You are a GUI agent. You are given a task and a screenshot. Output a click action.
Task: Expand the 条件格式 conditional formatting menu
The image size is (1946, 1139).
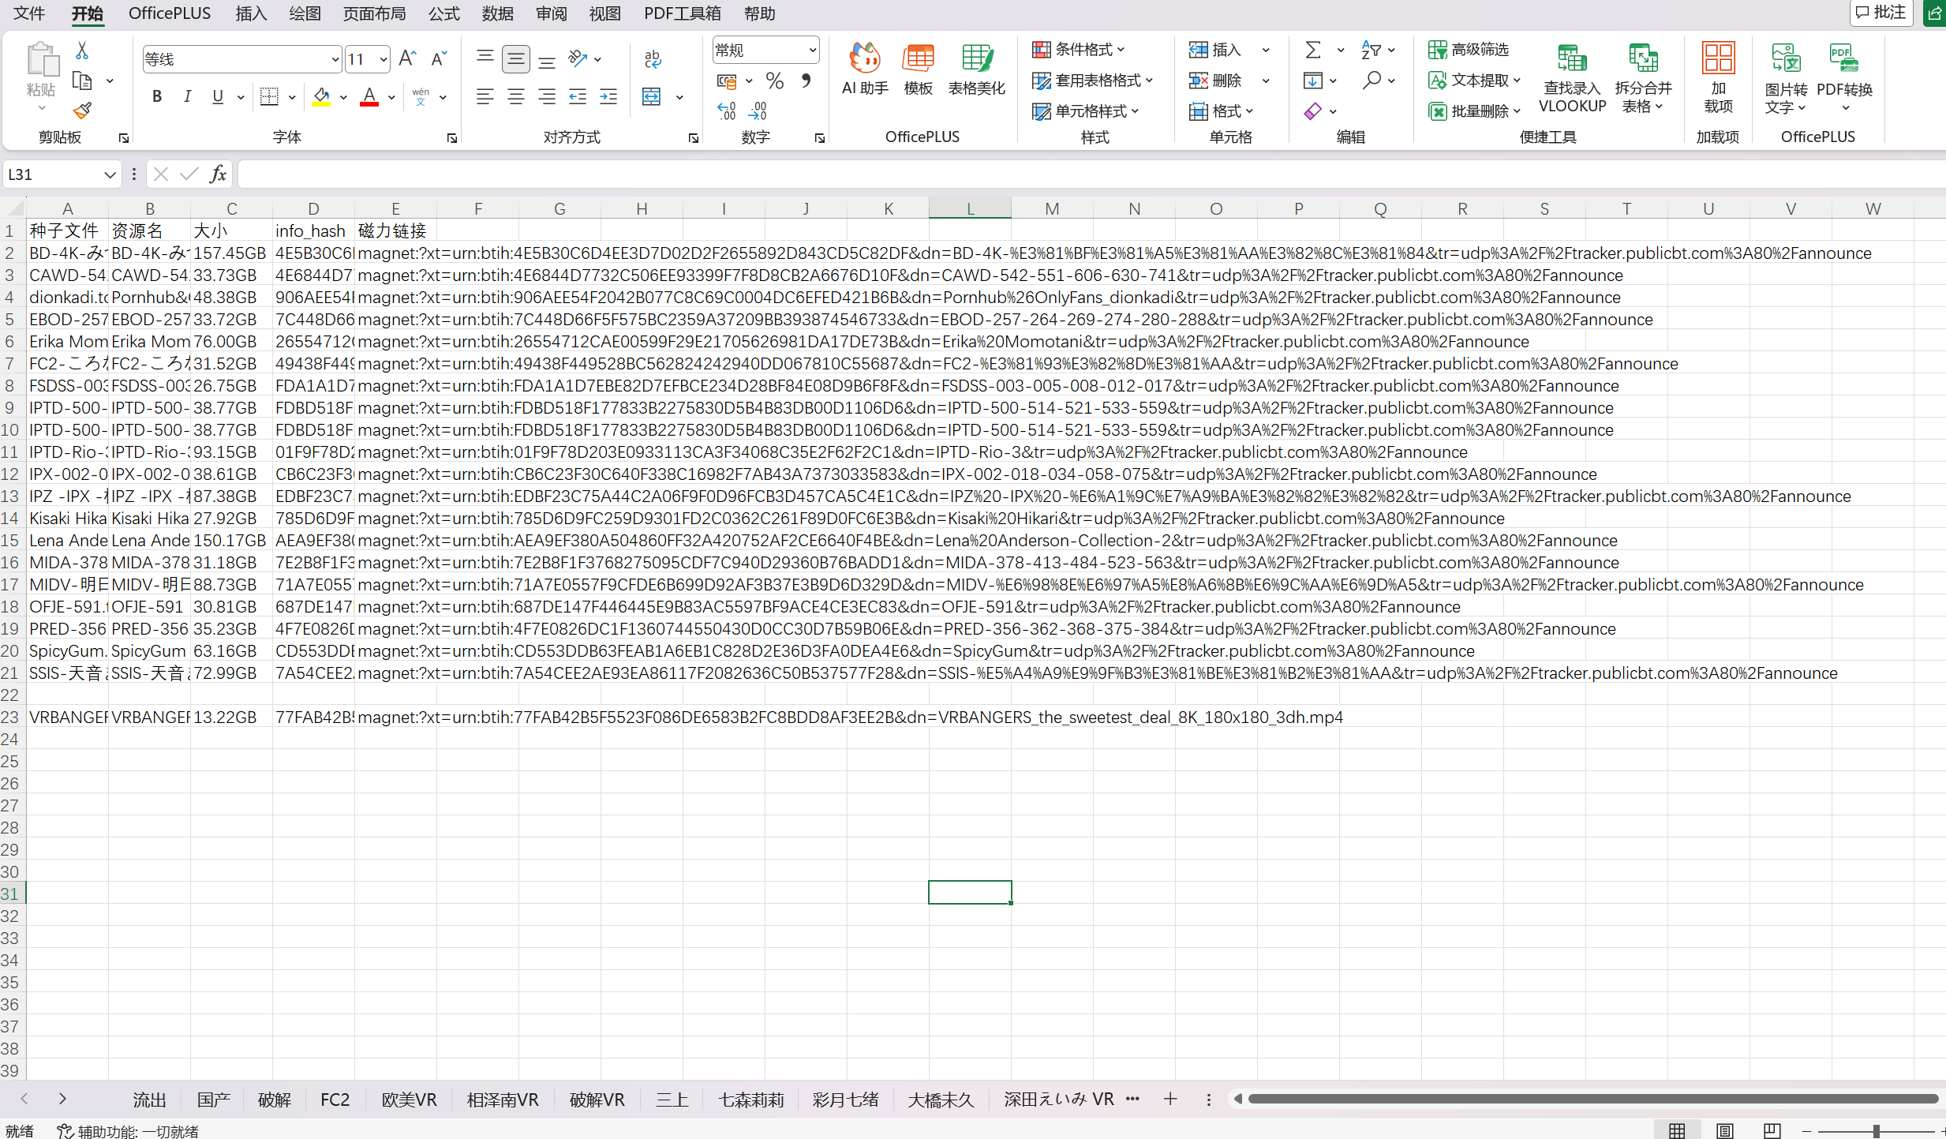pyautogui.click(x=1079, y=50)
